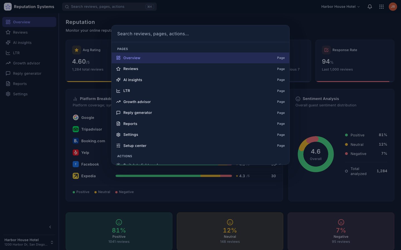Click the Reputation Systems star logo
The height and width of the screenshot is (250, 401).
tap(8, 7)
